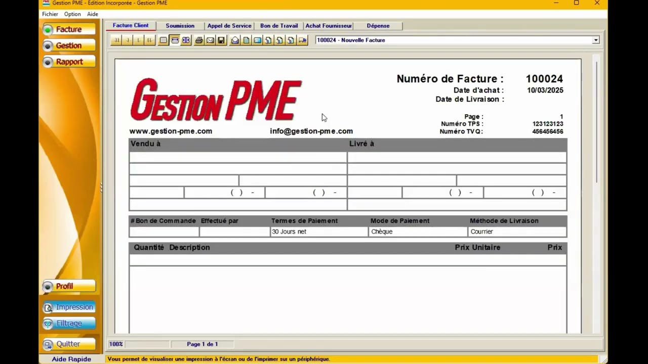648x364 pixels.
Task: Select the Bon de Travail tab
Action: point(279,26)
